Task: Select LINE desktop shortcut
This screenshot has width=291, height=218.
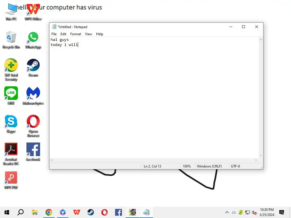Action: click(11, 96)
